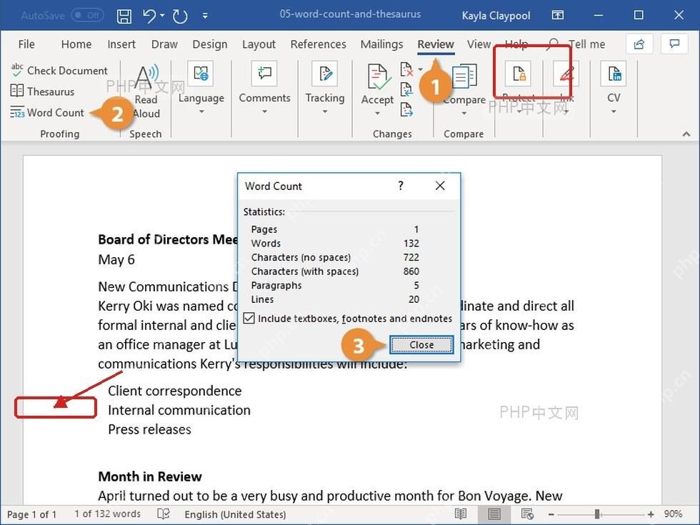Open the Comments speech bubble icon
Screen dimensions: 700x525
[674, 44]
